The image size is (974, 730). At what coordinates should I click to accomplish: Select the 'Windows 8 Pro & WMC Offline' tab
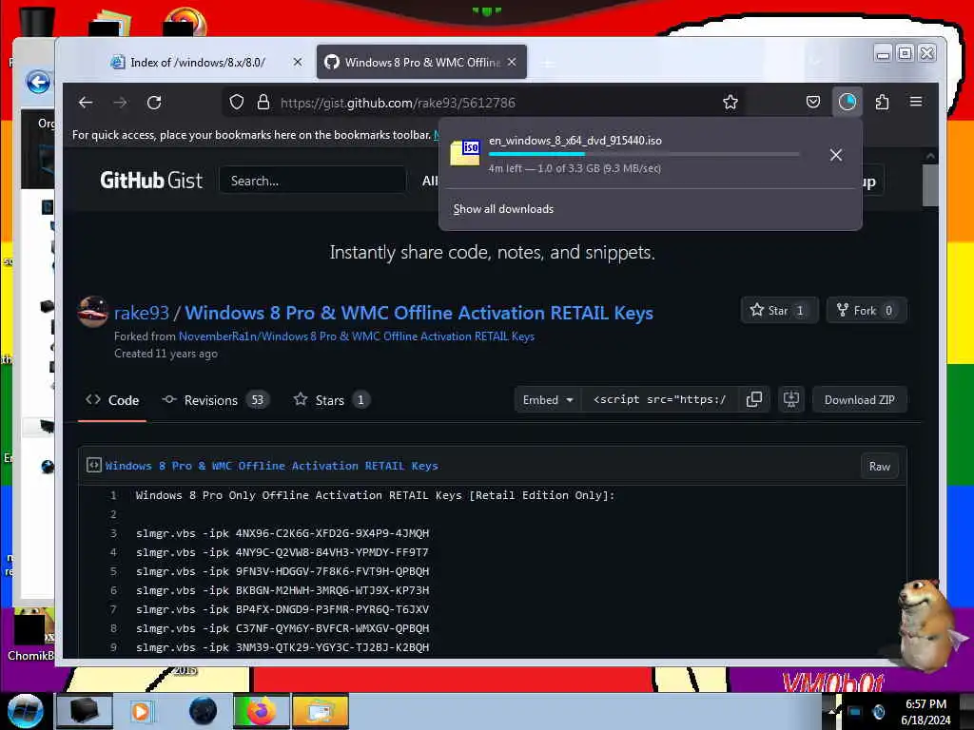(x=421, y=62)
